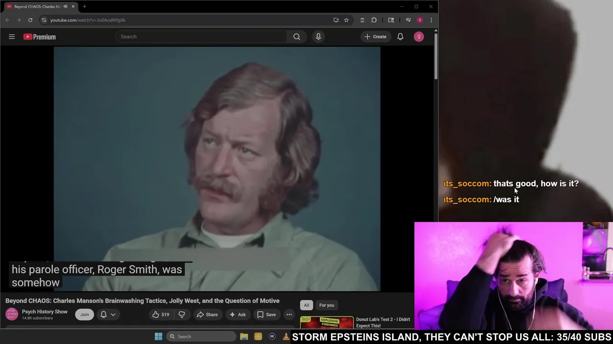Open the YouTube guide hamburger menu
This screenshot has height=344, width=613.
11,37
